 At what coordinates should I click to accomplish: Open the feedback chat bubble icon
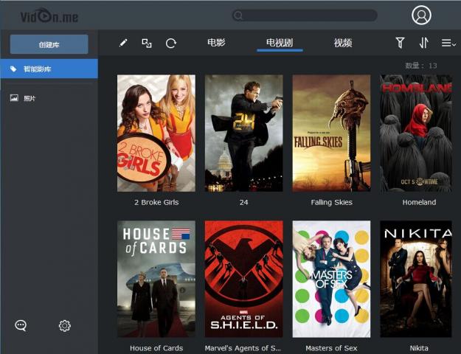[x=21, y=325]
